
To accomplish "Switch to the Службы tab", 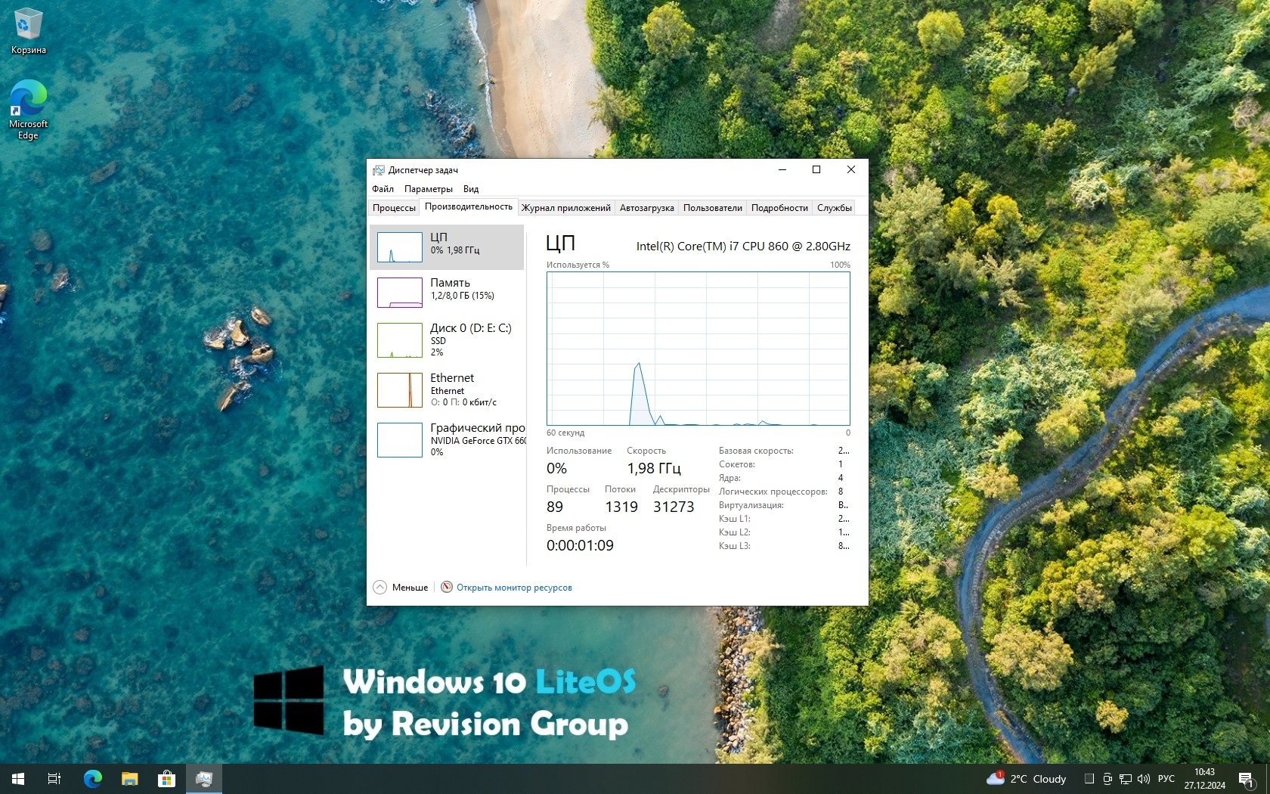I will tap(835, 208).
